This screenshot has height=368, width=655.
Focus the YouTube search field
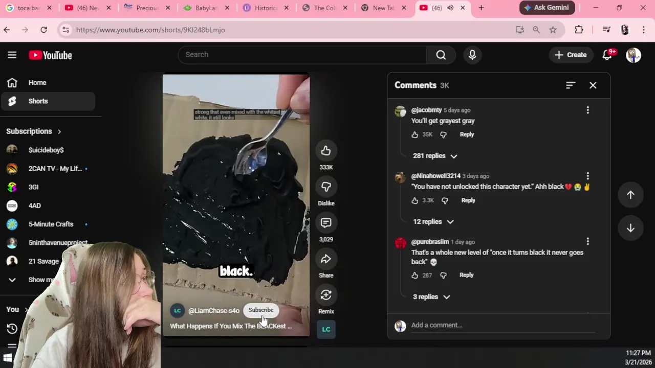click(302, 55)
